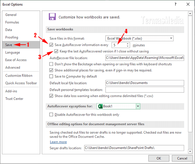
Task: Click the Excel icon beside Book1
Action: pyautogui.click(x=100, y=106)
